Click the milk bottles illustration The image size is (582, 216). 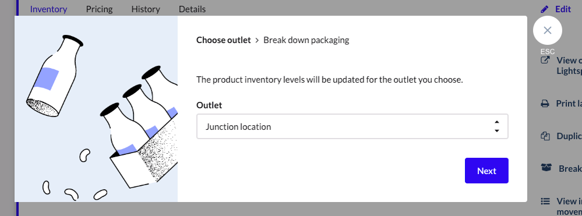pyautogui.click(x=96, y=109)
